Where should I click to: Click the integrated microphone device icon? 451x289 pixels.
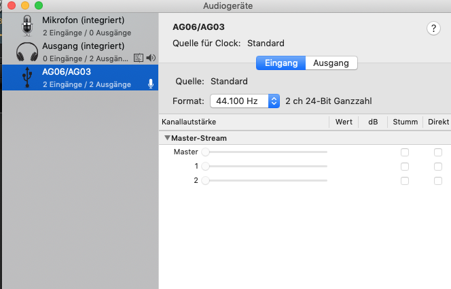(x=27, y=26)
